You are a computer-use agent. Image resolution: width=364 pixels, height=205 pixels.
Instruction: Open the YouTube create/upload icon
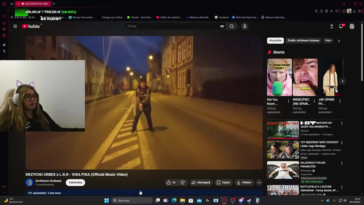tap(332, 26)
